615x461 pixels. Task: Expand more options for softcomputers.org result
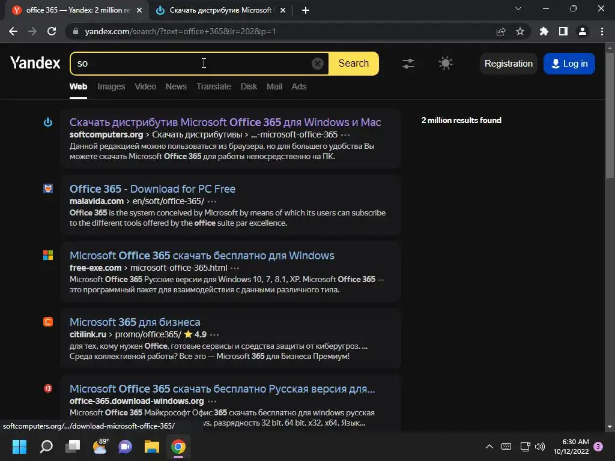(x=345, y=135)
